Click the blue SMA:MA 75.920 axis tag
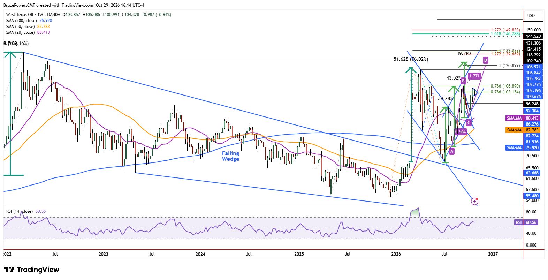 pos(522,148)
